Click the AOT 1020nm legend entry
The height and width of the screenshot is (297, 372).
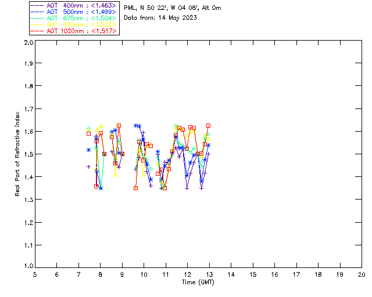(x=74, y=31)
